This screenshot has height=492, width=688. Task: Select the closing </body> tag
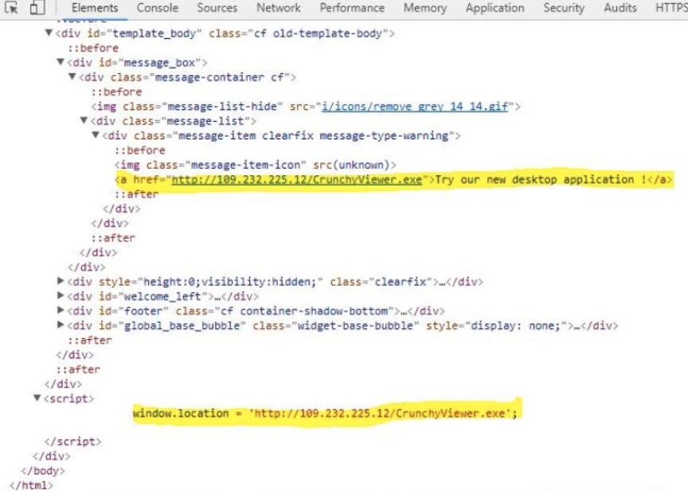pyautogui.click(x=43, y=471)
